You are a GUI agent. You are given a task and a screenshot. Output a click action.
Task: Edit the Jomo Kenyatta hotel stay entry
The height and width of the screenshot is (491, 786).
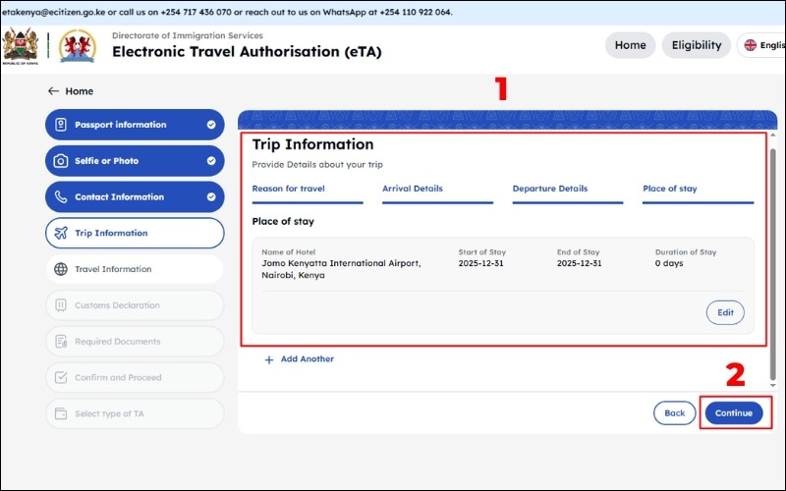click(x=725, y=312)
